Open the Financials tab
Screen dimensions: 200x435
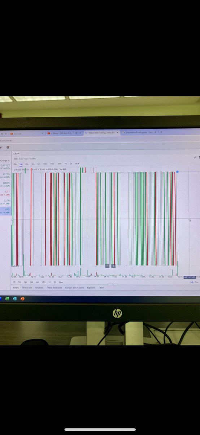click(27, 287)
